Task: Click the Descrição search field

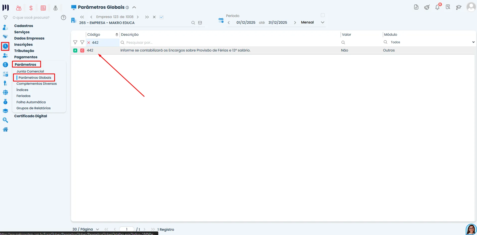Action: 230,42
